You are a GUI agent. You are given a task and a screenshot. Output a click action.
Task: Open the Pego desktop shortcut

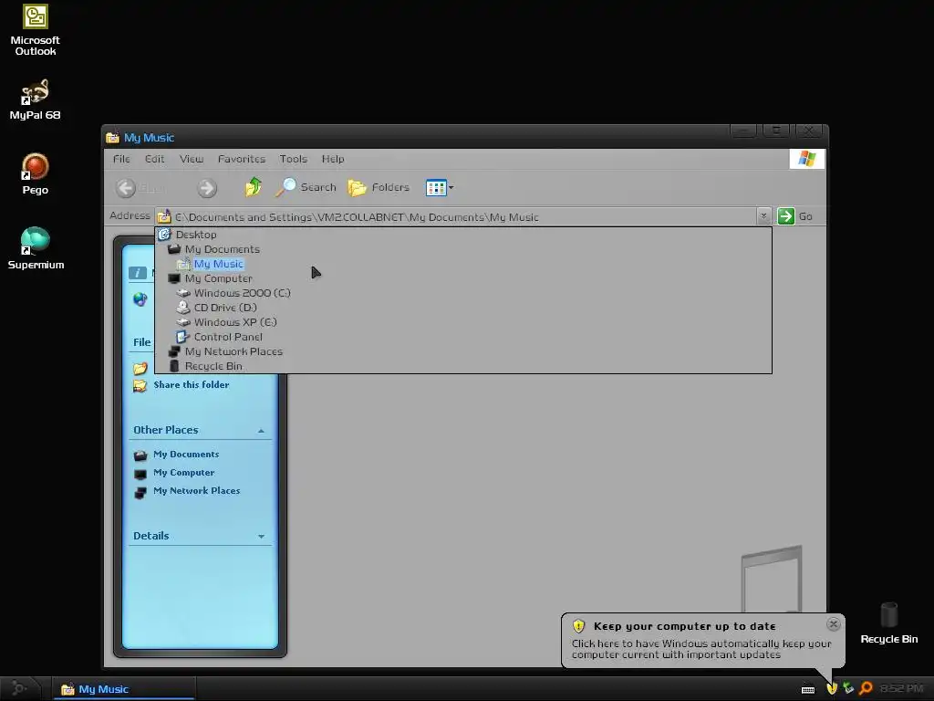tap(36, 174)
